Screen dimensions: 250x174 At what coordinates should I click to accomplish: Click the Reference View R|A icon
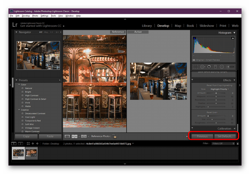pyautogui.click(x=74, y=136)
